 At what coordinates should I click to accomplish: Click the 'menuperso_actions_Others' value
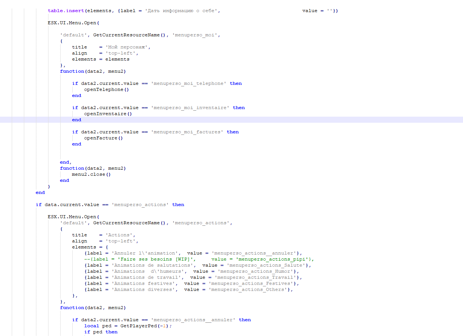(x=248, y=289)
